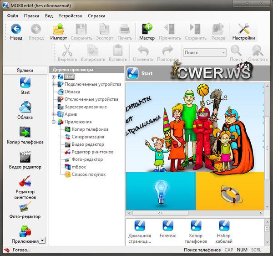Click the Готово status bar text
273x256 pixels.
[21, 250]
